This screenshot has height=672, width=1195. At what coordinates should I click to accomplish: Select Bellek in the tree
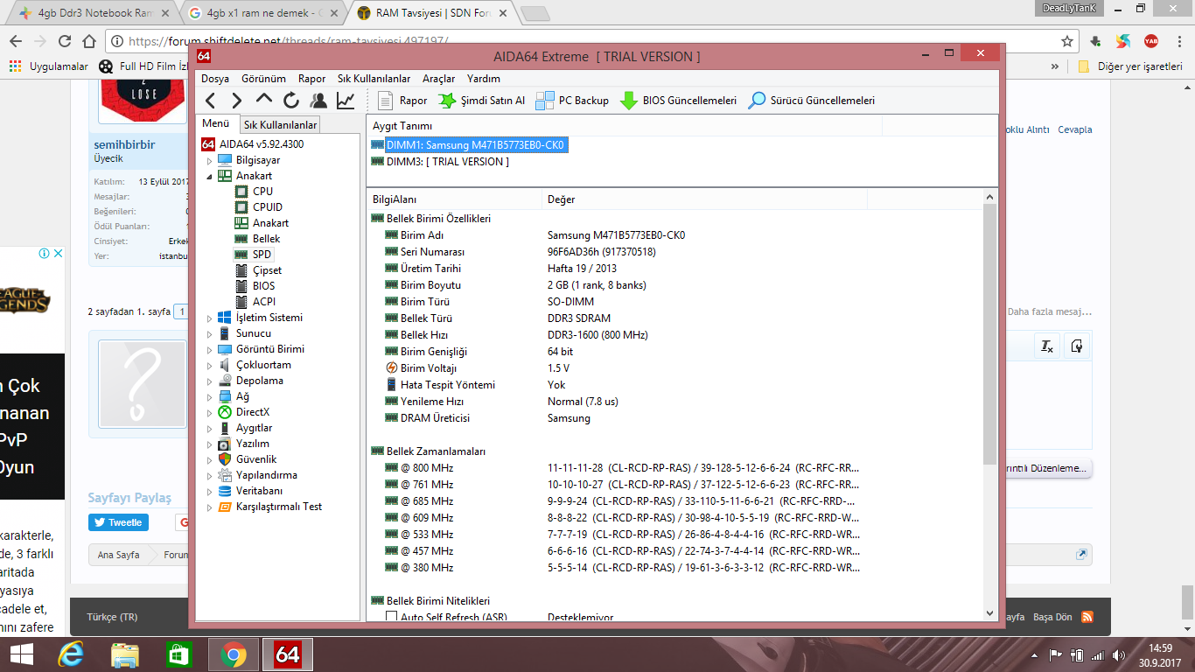click(x=266, y=239)
